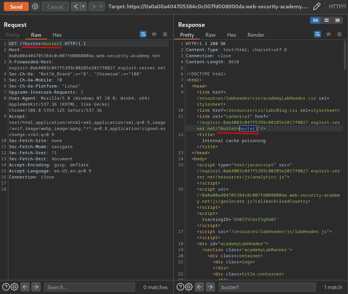Image resolution: width=348 pixels, height=294 pixels.
Task: Switch Response view to Hex tab
Action: point(232,35)
